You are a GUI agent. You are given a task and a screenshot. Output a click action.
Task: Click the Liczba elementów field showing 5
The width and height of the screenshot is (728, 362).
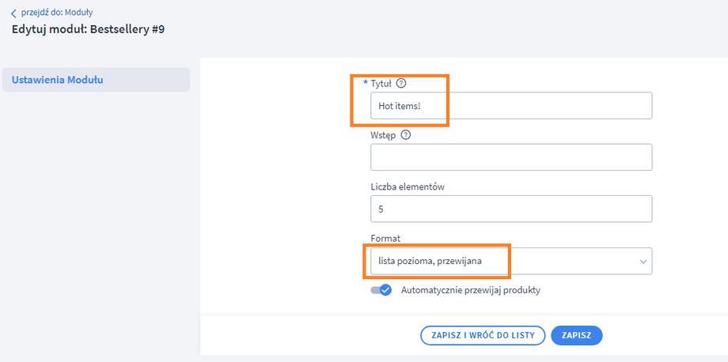[510, 209]
